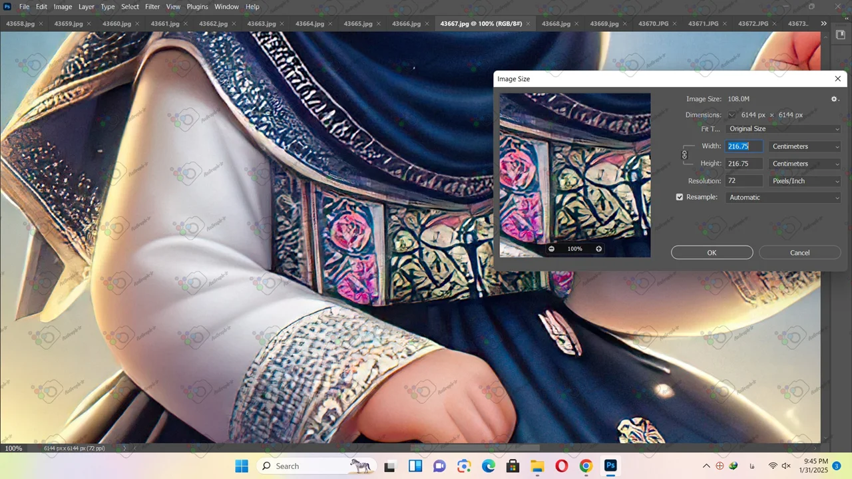
Task: Open the Dimensions unit dropdown arrow
Action: [732, 115]
